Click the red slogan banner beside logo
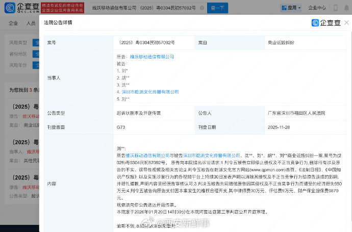This screenshot has height=232, width=352. click(x=63, y=8)
